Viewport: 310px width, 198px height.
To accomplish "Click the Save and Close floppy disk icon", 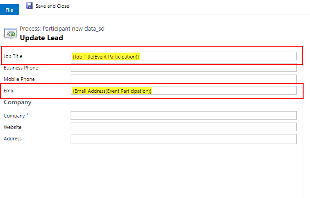I will [29, 5].
